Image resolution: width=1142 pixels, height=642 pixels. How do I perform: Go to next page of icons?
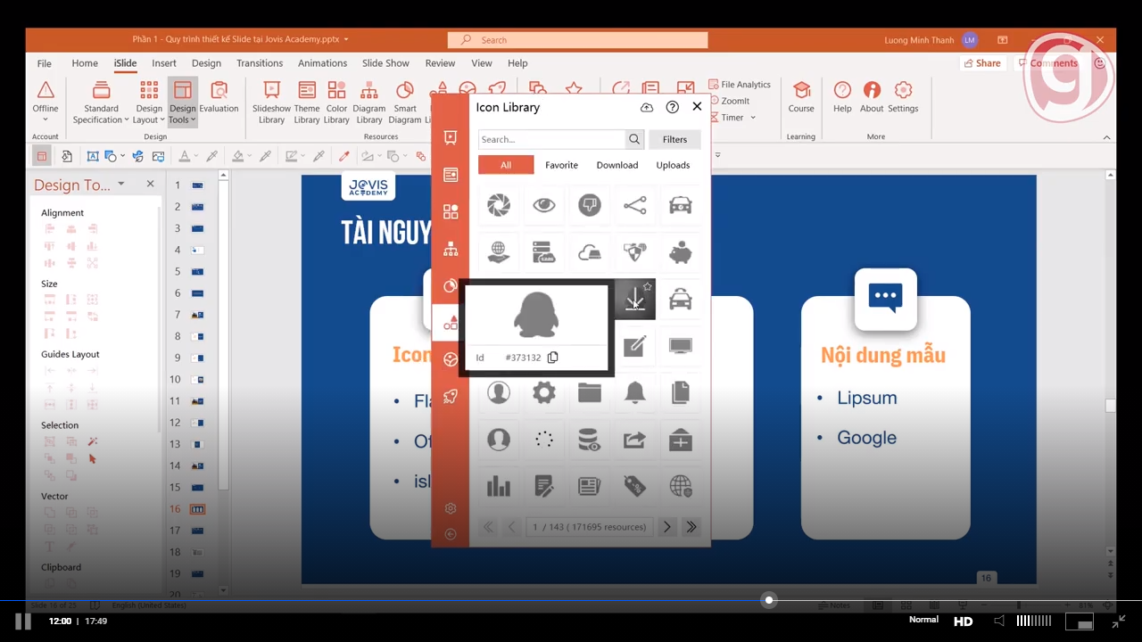(x=666, y=527)
